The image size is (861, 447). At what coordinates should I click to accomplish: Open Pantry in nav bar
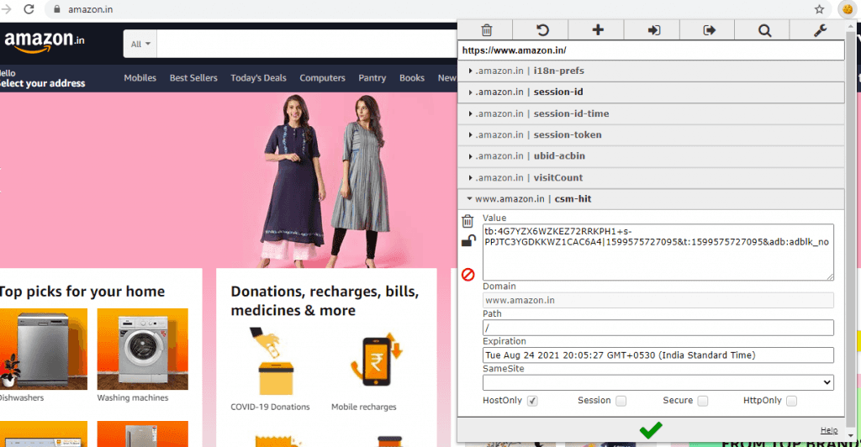click(x=372, y=78)
